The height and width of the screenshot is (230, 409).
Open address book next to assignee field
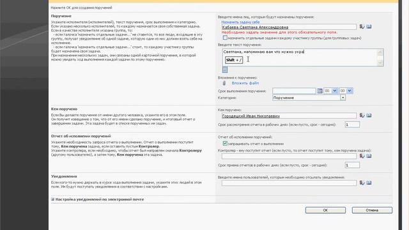coord(369,27)
